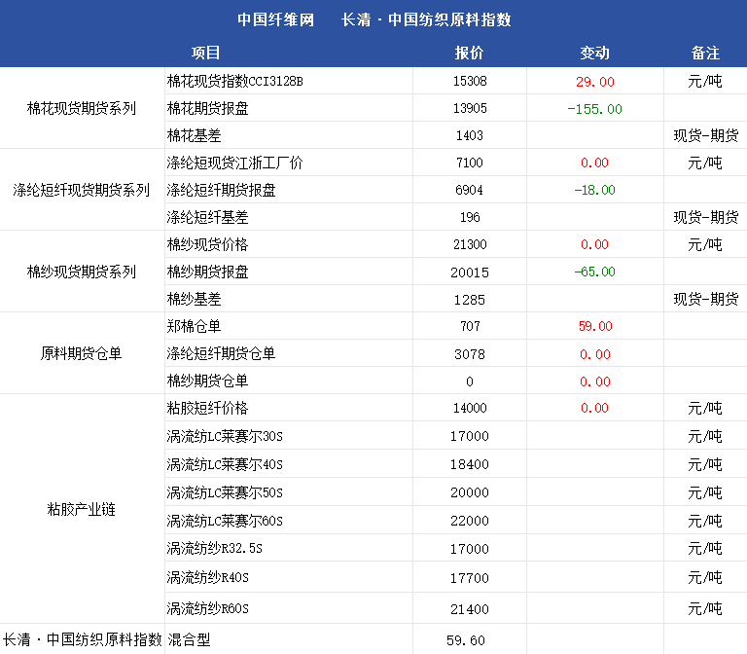This screenshot has width=747, height=654.
Task: Click the 涤纶短纤现货期货系列 category cell
Action: [82, 190]
